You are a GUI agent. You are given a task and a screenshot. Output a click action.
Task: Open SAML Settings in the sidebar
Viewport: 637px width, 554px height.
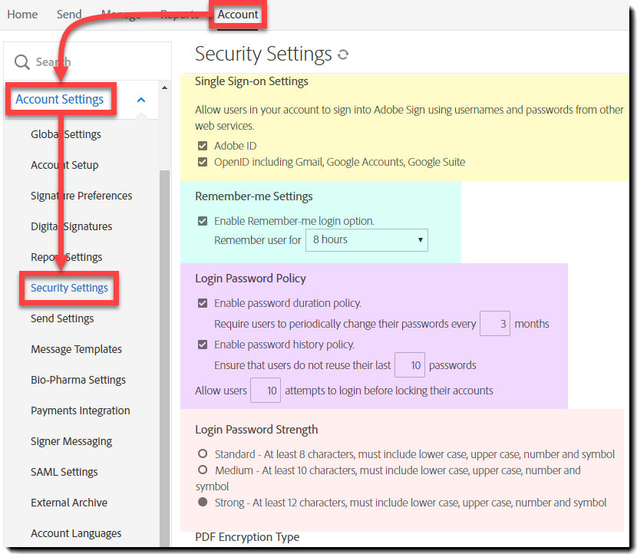[64, 472]
